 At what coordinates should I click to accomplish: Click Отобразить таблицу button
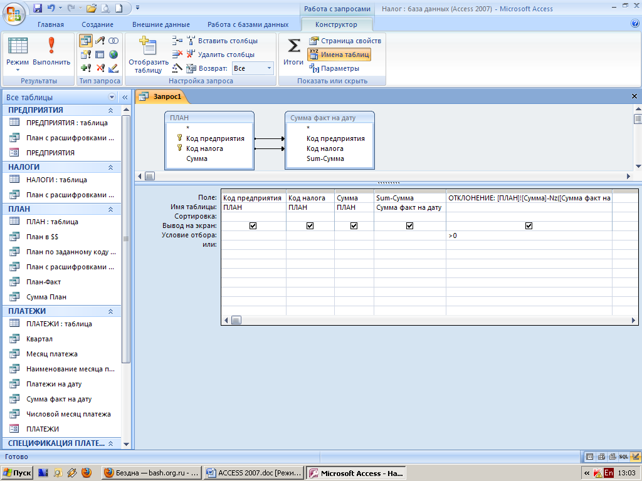click(x=148, y=55)
